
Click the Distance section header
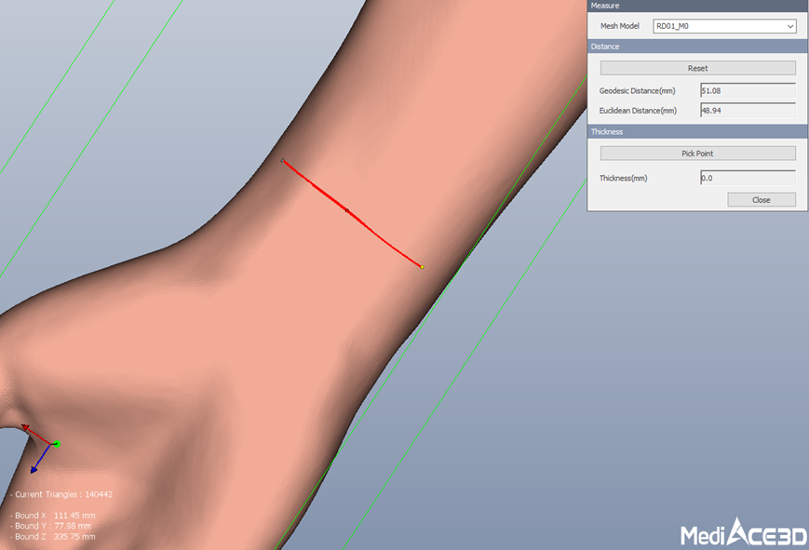[x=697, y=47]
